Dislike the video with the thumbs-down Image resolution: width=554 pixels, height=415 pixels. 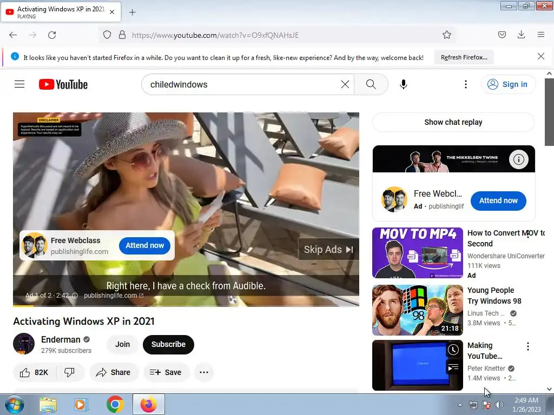[70, 372]
